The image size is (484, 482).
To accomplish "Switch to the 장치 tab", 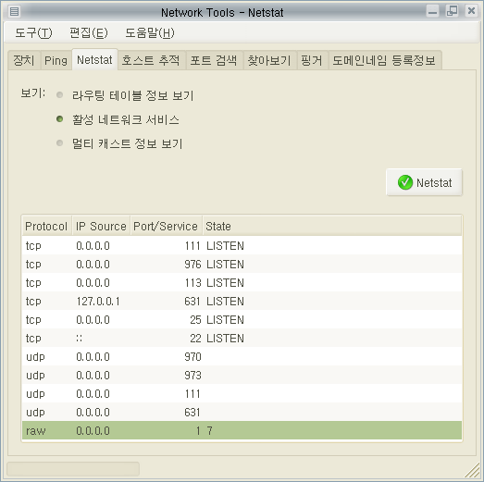I will click(24, 60).
